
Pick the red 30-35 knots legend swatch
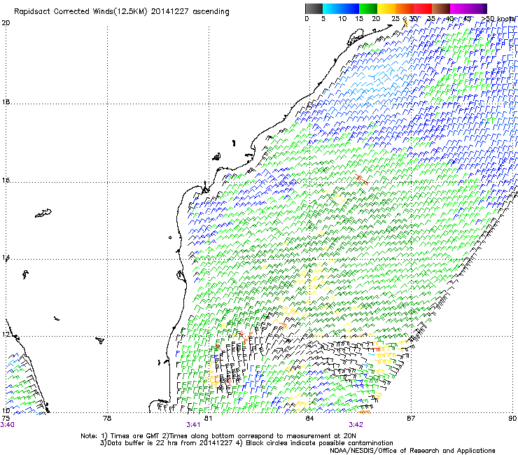tap(423, 8)
